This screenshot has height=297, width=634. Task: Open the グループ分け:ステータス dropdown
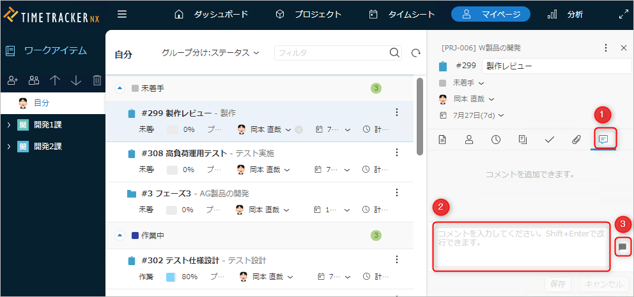coord(210,53)
